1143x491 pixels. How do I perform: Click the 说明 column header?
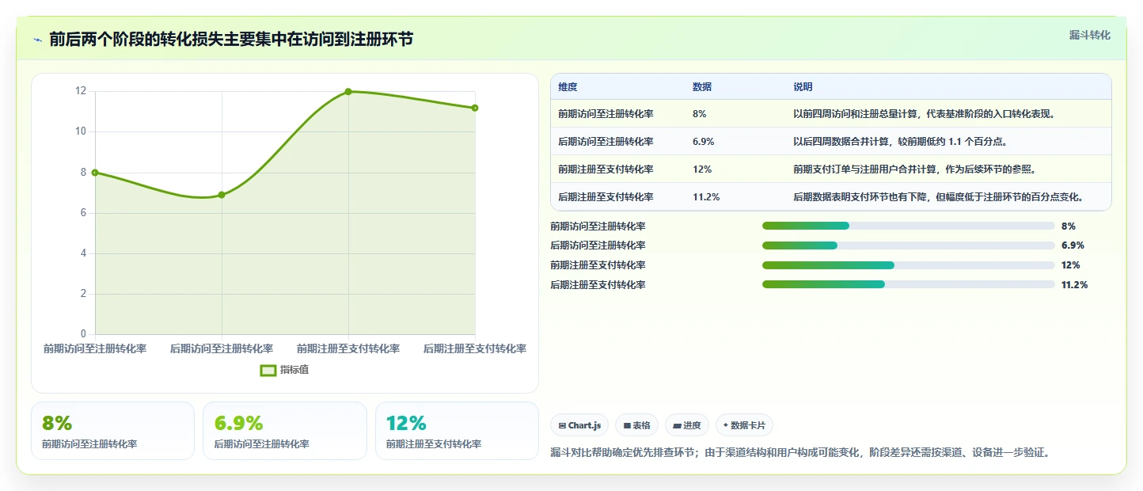click(803, 87)
